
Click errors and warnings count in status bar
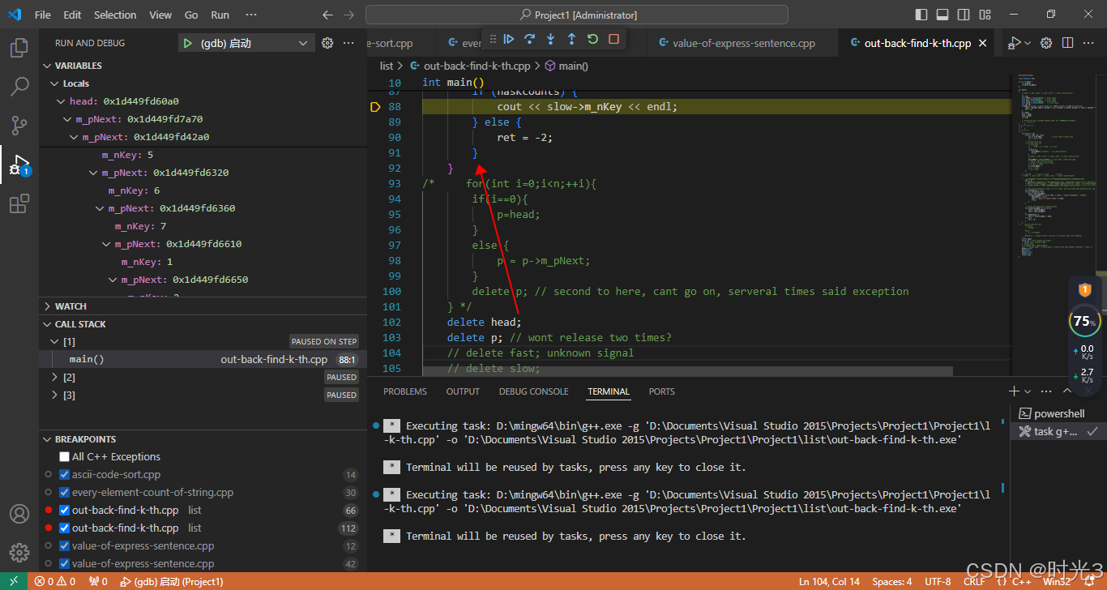point(55,581)
